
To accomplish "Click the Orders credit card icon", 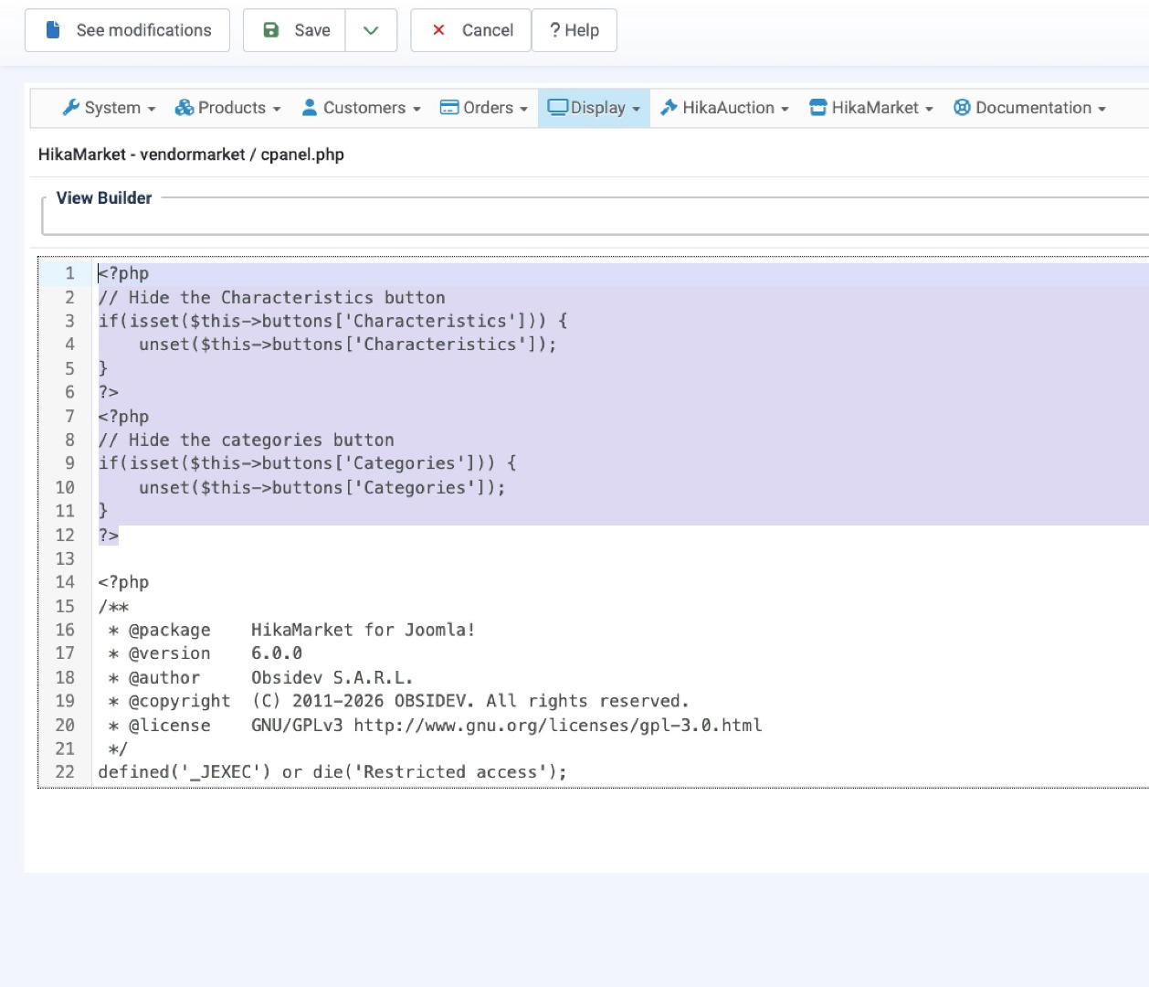I will [x=449, y=108].
